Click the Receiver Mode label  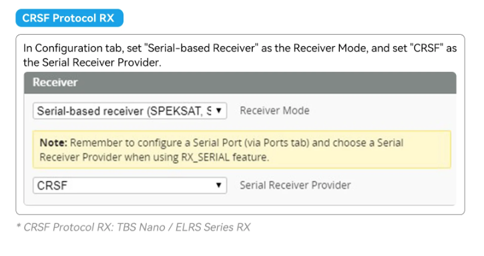[x=275, y=111]
